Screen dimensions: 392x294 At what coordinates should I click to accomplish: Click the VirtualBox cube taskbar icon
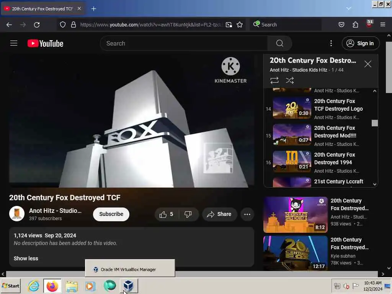(128, 286)
